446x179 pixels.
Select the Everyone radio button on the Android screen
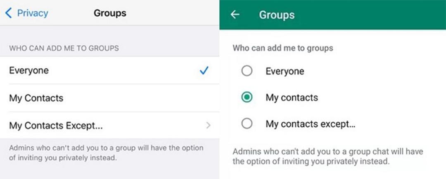247,71
